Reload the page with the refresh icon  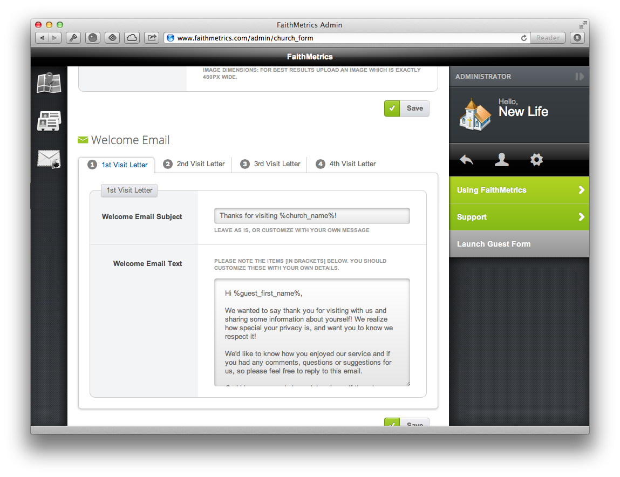point(523,38)
